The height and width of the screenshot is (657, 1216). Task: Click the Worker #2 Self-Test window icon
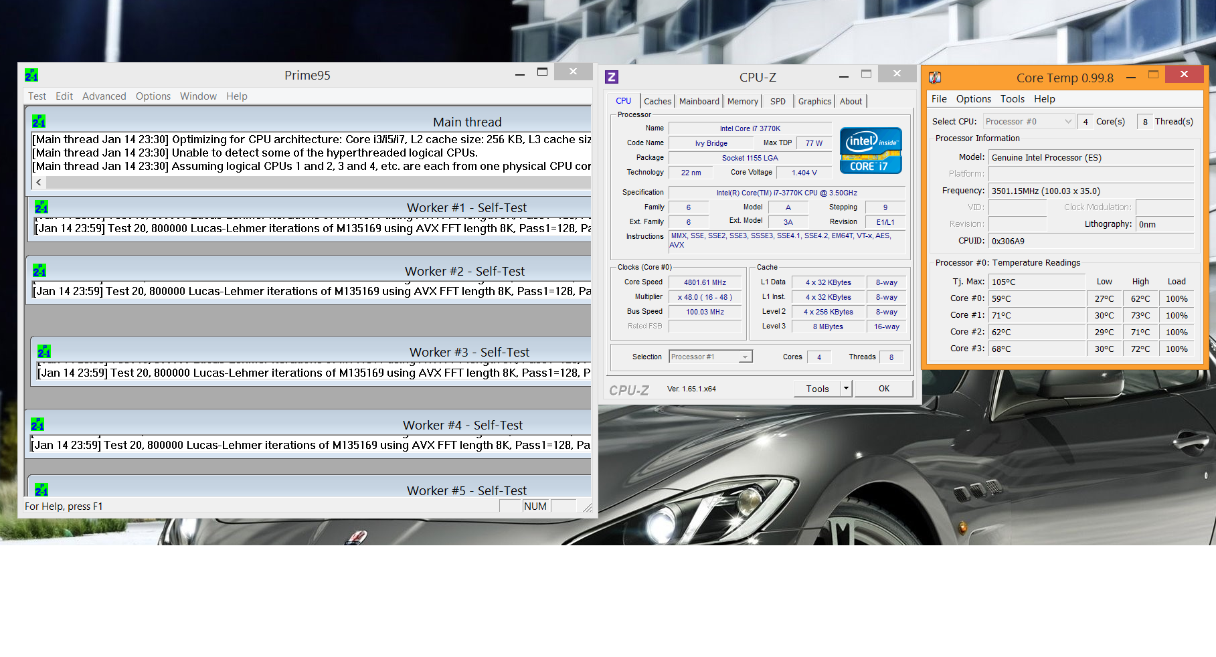pyautogui.click(x=39, y=271)
